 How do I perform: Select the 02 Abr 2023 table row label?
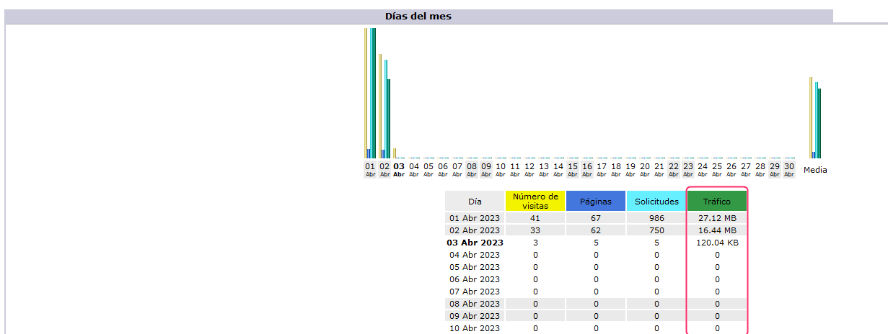475,230
